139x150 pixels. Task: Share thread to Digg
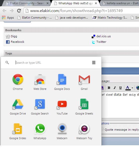point(14,36)
